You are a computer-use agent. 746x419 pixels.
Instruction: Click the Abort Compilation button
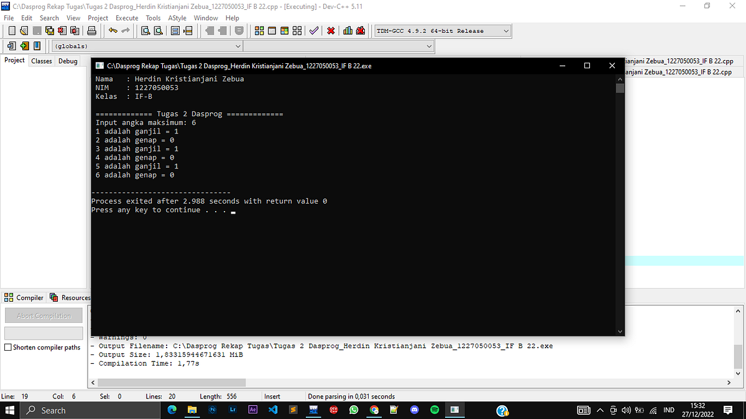coord(44,315)
